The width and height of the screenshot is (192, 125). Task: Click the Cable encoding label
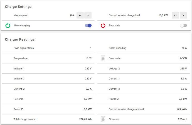[x=117, y=48]
